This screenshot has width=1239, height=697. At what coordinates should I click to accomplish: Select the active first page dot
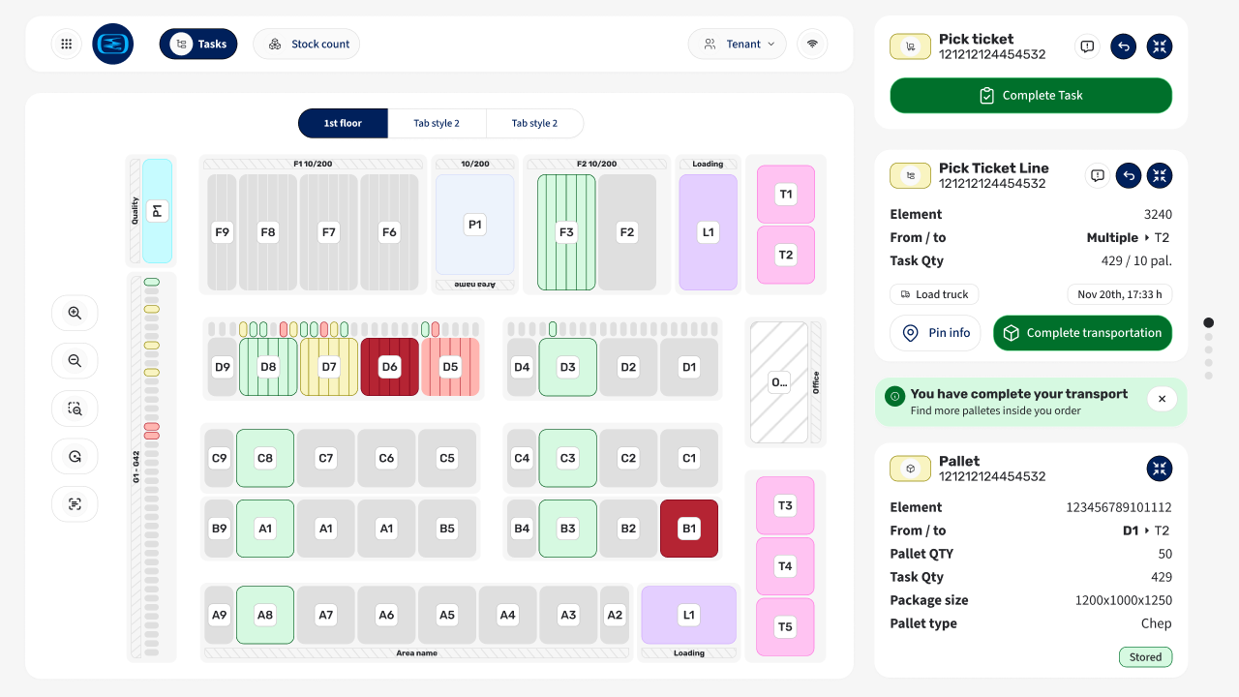tap(1208, 322)
